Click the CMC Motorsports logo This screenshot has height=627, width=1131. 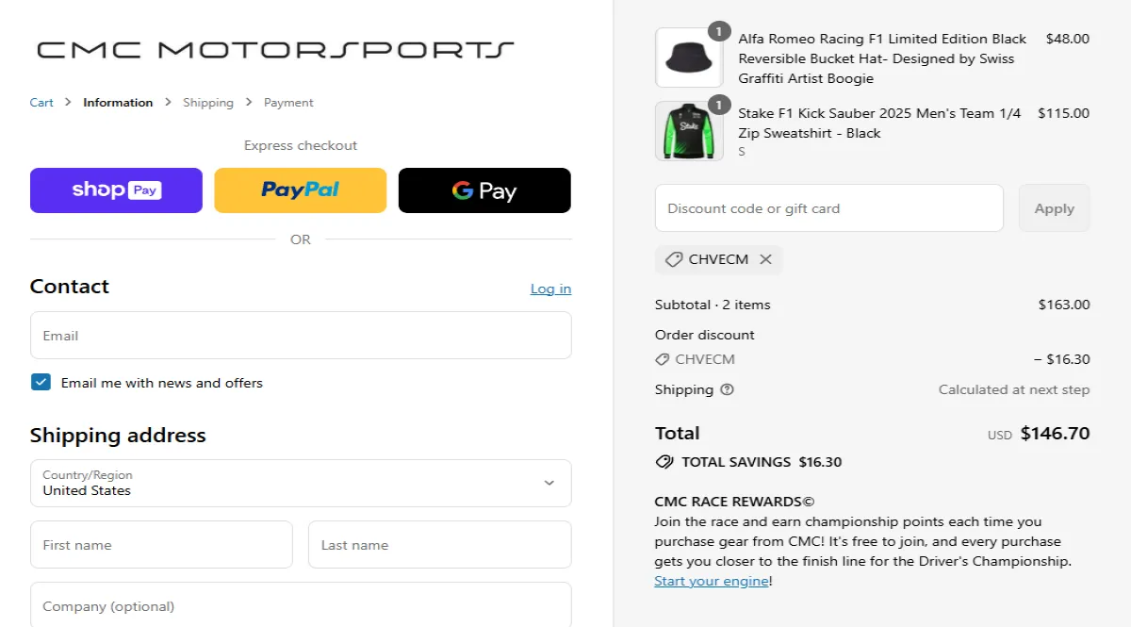point(271,49)
